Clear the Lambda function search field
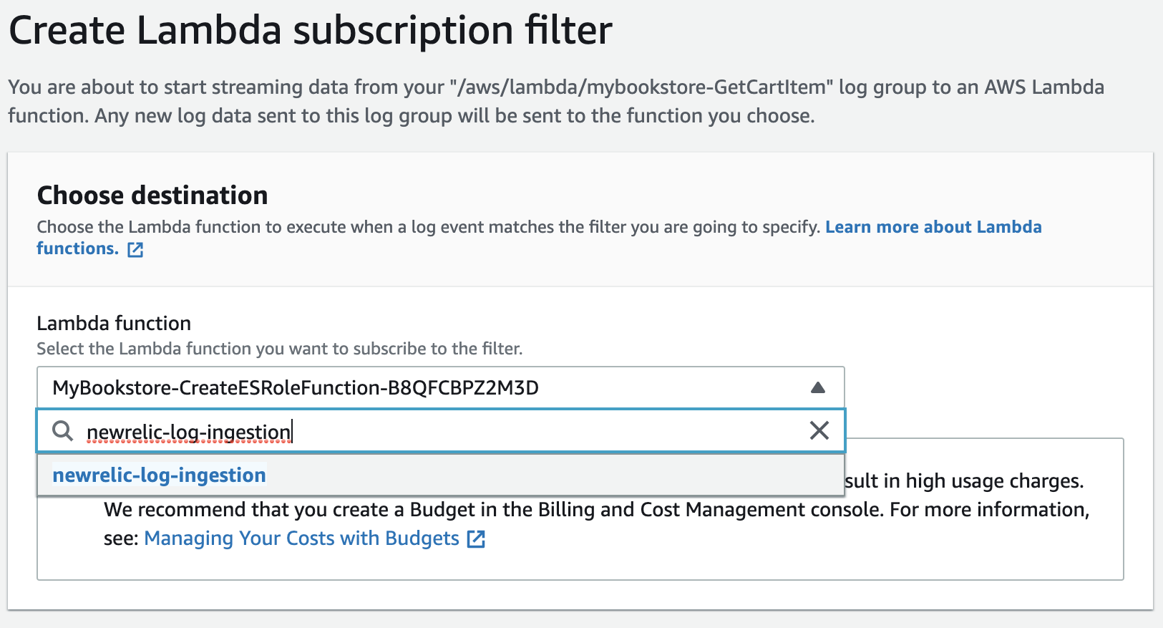Image resolution: width=1163 pixels, height=628 pixels. [x=819, y=430]
